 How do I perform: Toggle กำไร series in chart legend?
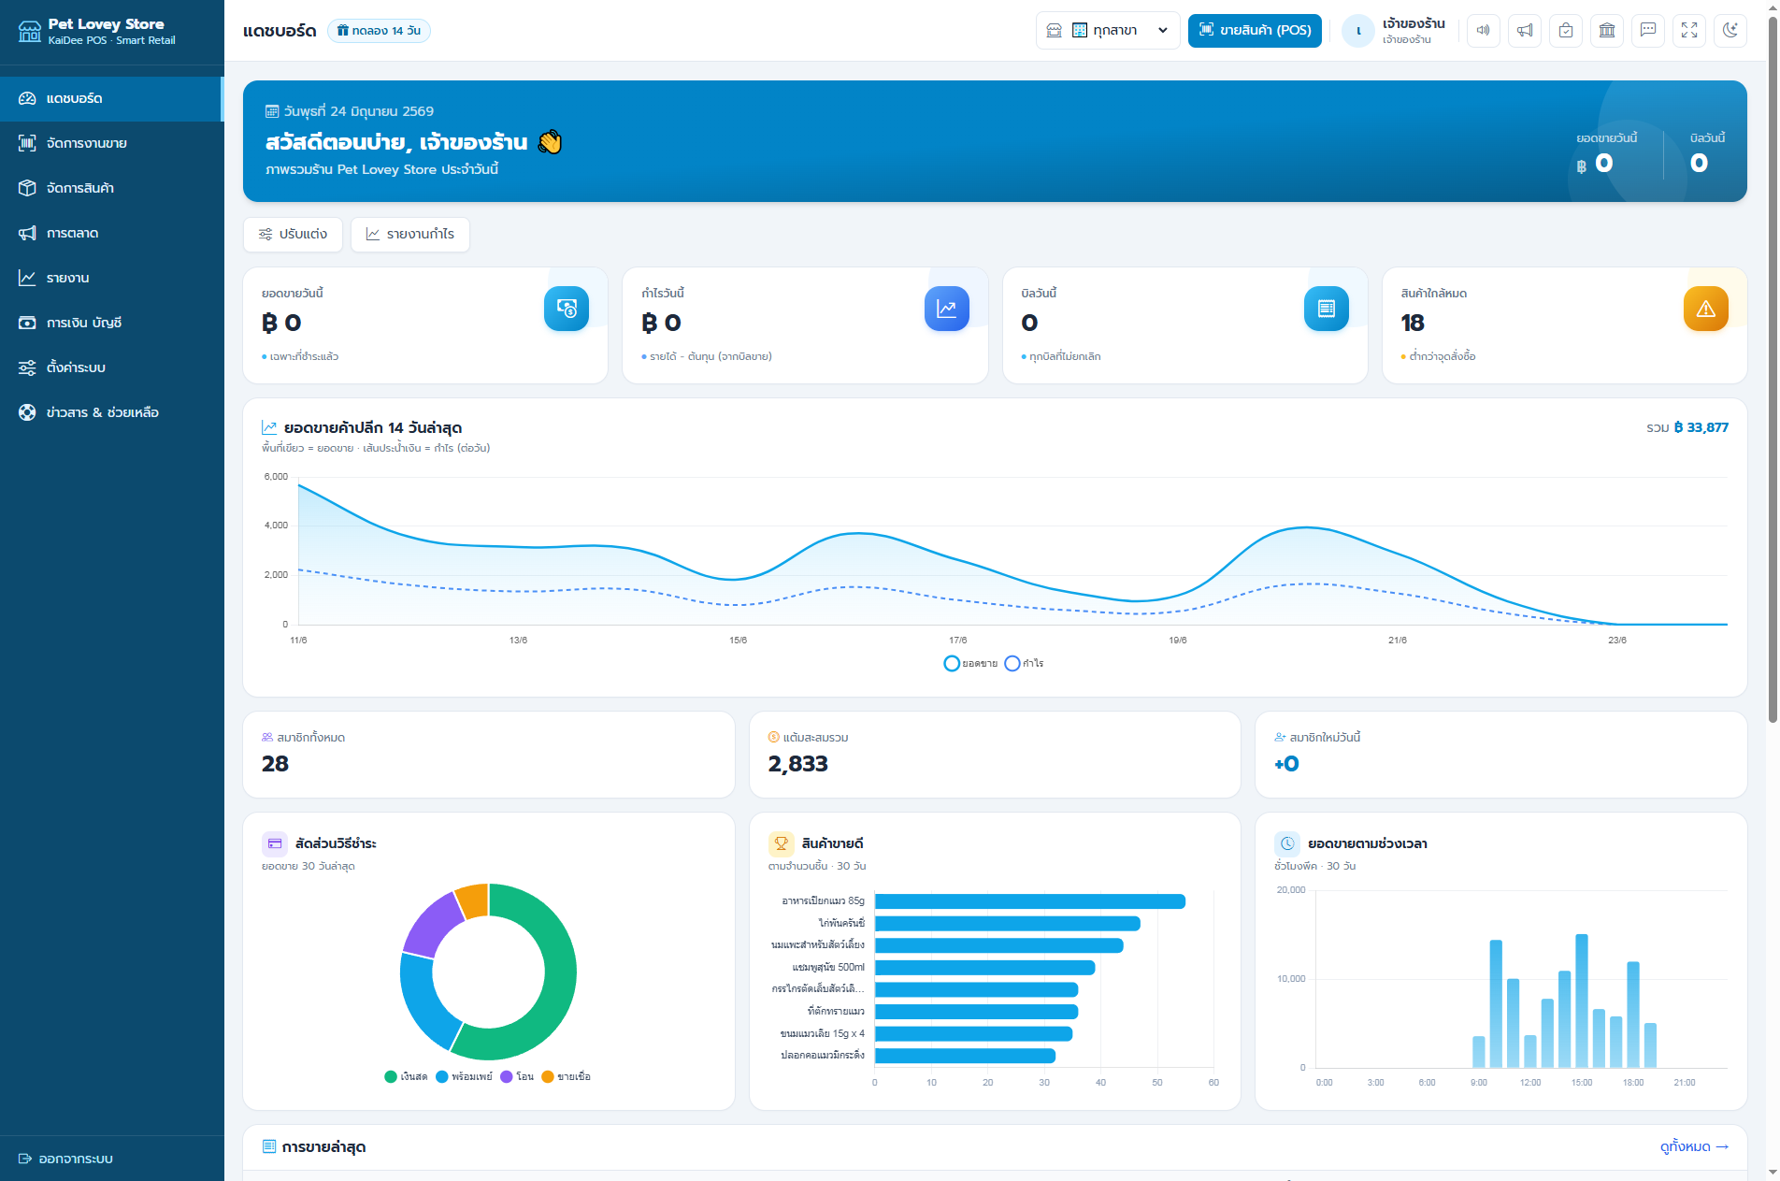click(1024, 663)
